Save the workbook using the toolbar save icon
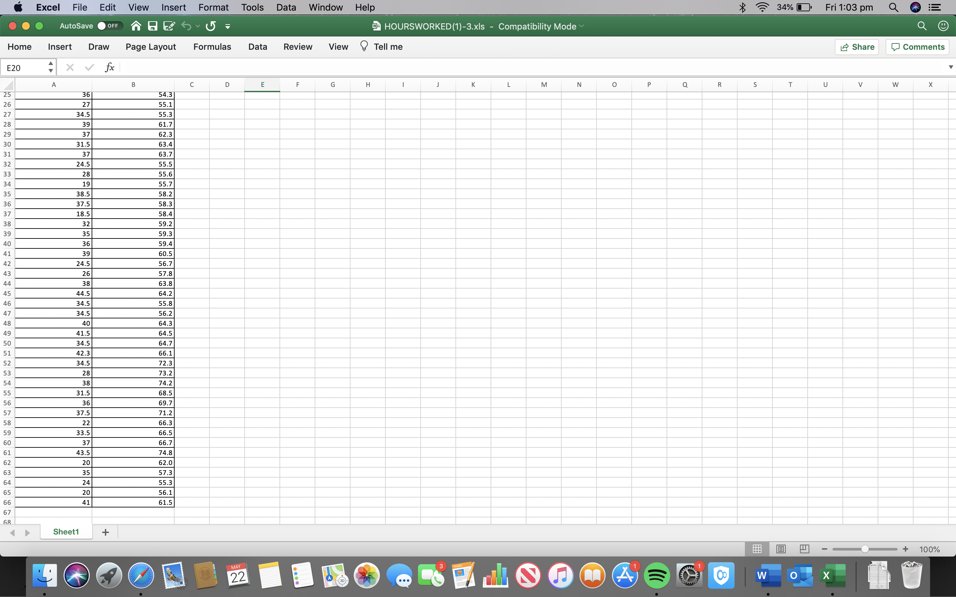The height and width of the screenshot is (597, 956). pyautogui.click(x=153, y=26)
